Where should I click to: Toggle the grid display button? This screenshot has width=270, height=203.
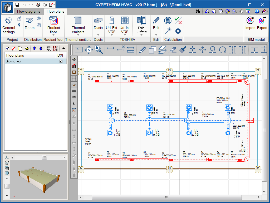74,78
